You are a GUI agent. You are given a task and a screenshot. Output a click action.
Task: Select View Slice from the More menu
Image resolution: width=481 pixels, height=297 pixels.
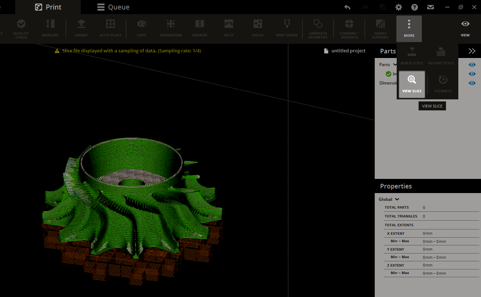[412, 84]
